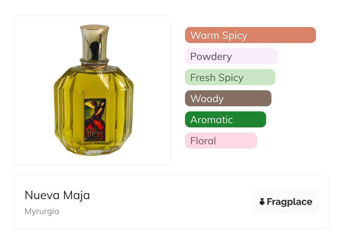The width and height of the screenshot is (343, 243).
Task: Click the Myrurgia text on bottle label
Action: [x=95, y=139]
